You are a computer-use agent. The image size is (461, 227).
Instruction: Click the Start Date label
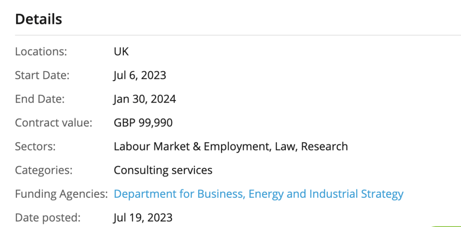[x=42, y=75]
